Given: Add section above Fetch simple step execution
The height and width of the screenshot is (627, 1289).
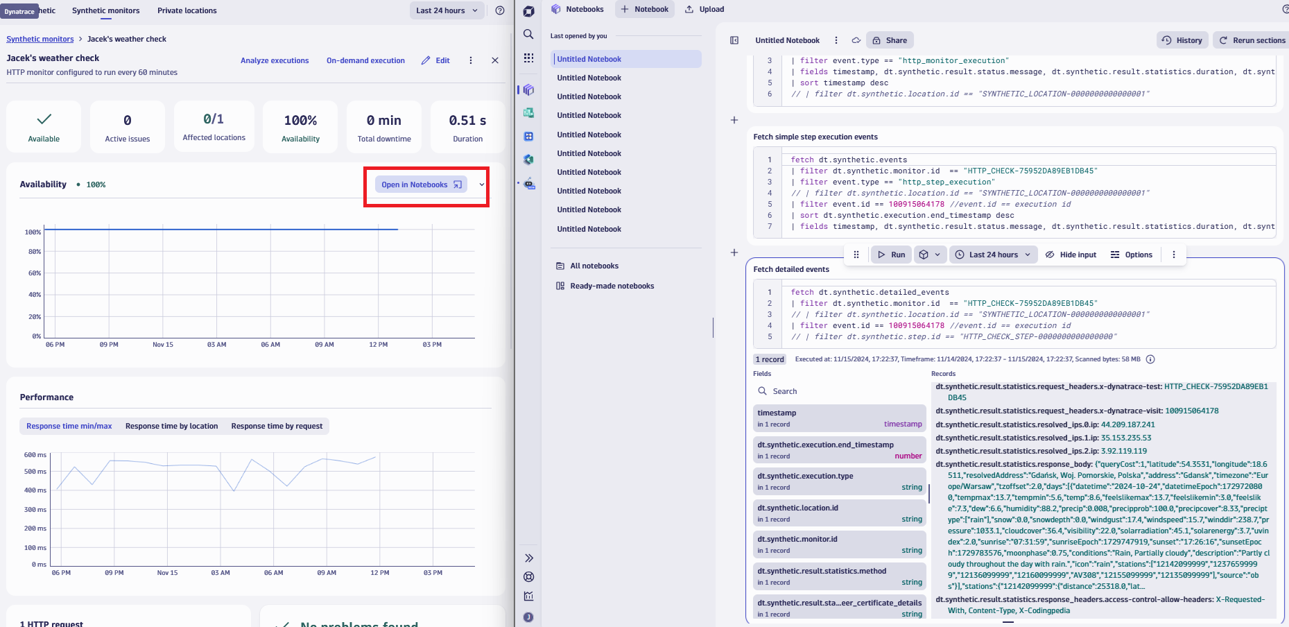Looking at the screenshot, I should (734, 120).
